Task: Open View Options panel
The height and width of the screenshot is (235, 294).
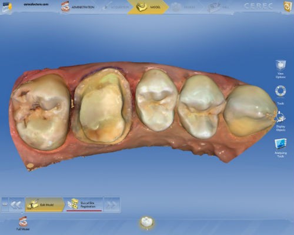Action: pyautogui.click(x=280, y=69)
